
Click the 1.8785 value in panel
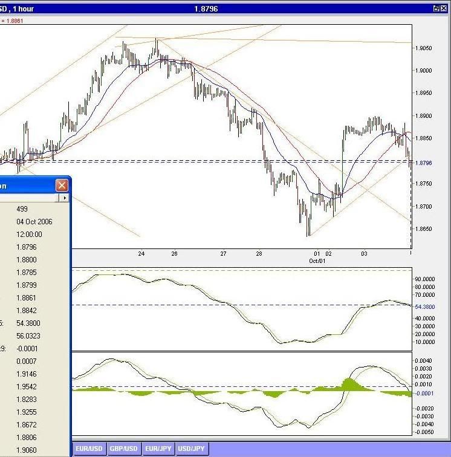[x=27, y=273]
